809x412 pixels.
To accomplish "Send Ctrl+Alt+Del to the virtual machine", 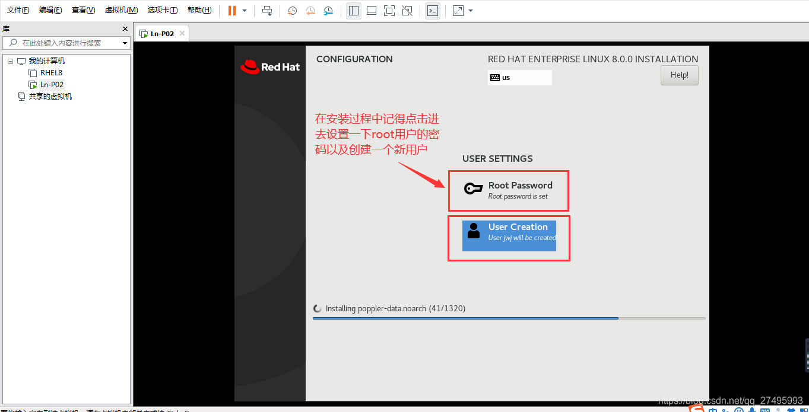I will click(x=268, y=11).
